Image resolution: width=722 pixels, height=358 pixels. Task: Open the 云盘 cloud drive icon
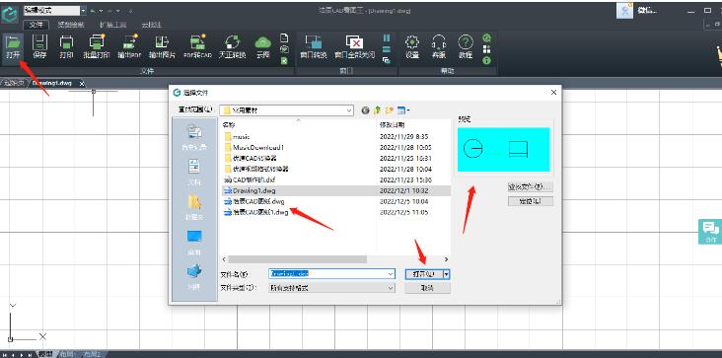coord(262,46)
